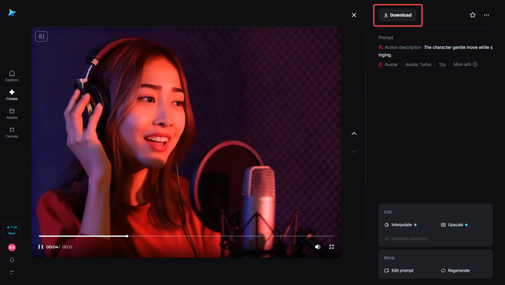Click the Action description label

(403, 47)
